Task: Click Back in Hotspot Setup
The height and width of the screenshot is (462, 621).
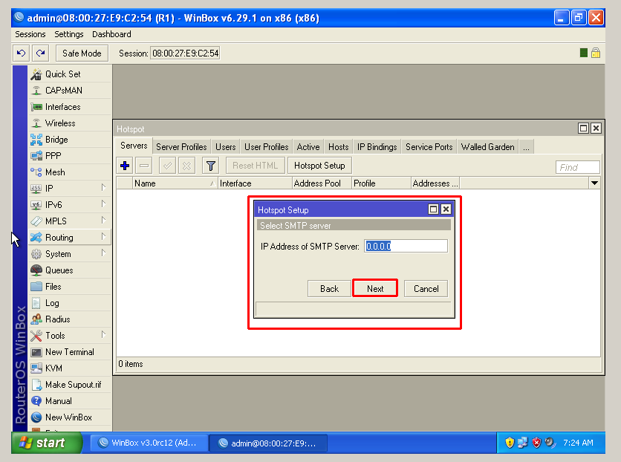Action: coord(330,289)
